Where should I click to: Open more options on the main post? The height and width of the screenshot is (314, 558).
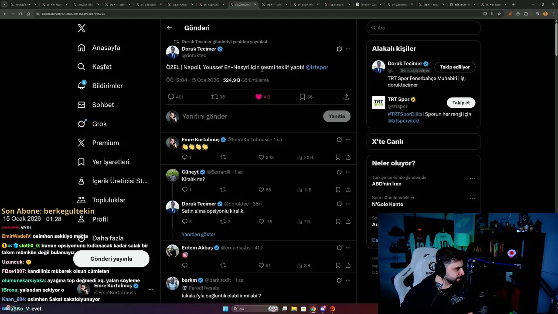(348, 49)
